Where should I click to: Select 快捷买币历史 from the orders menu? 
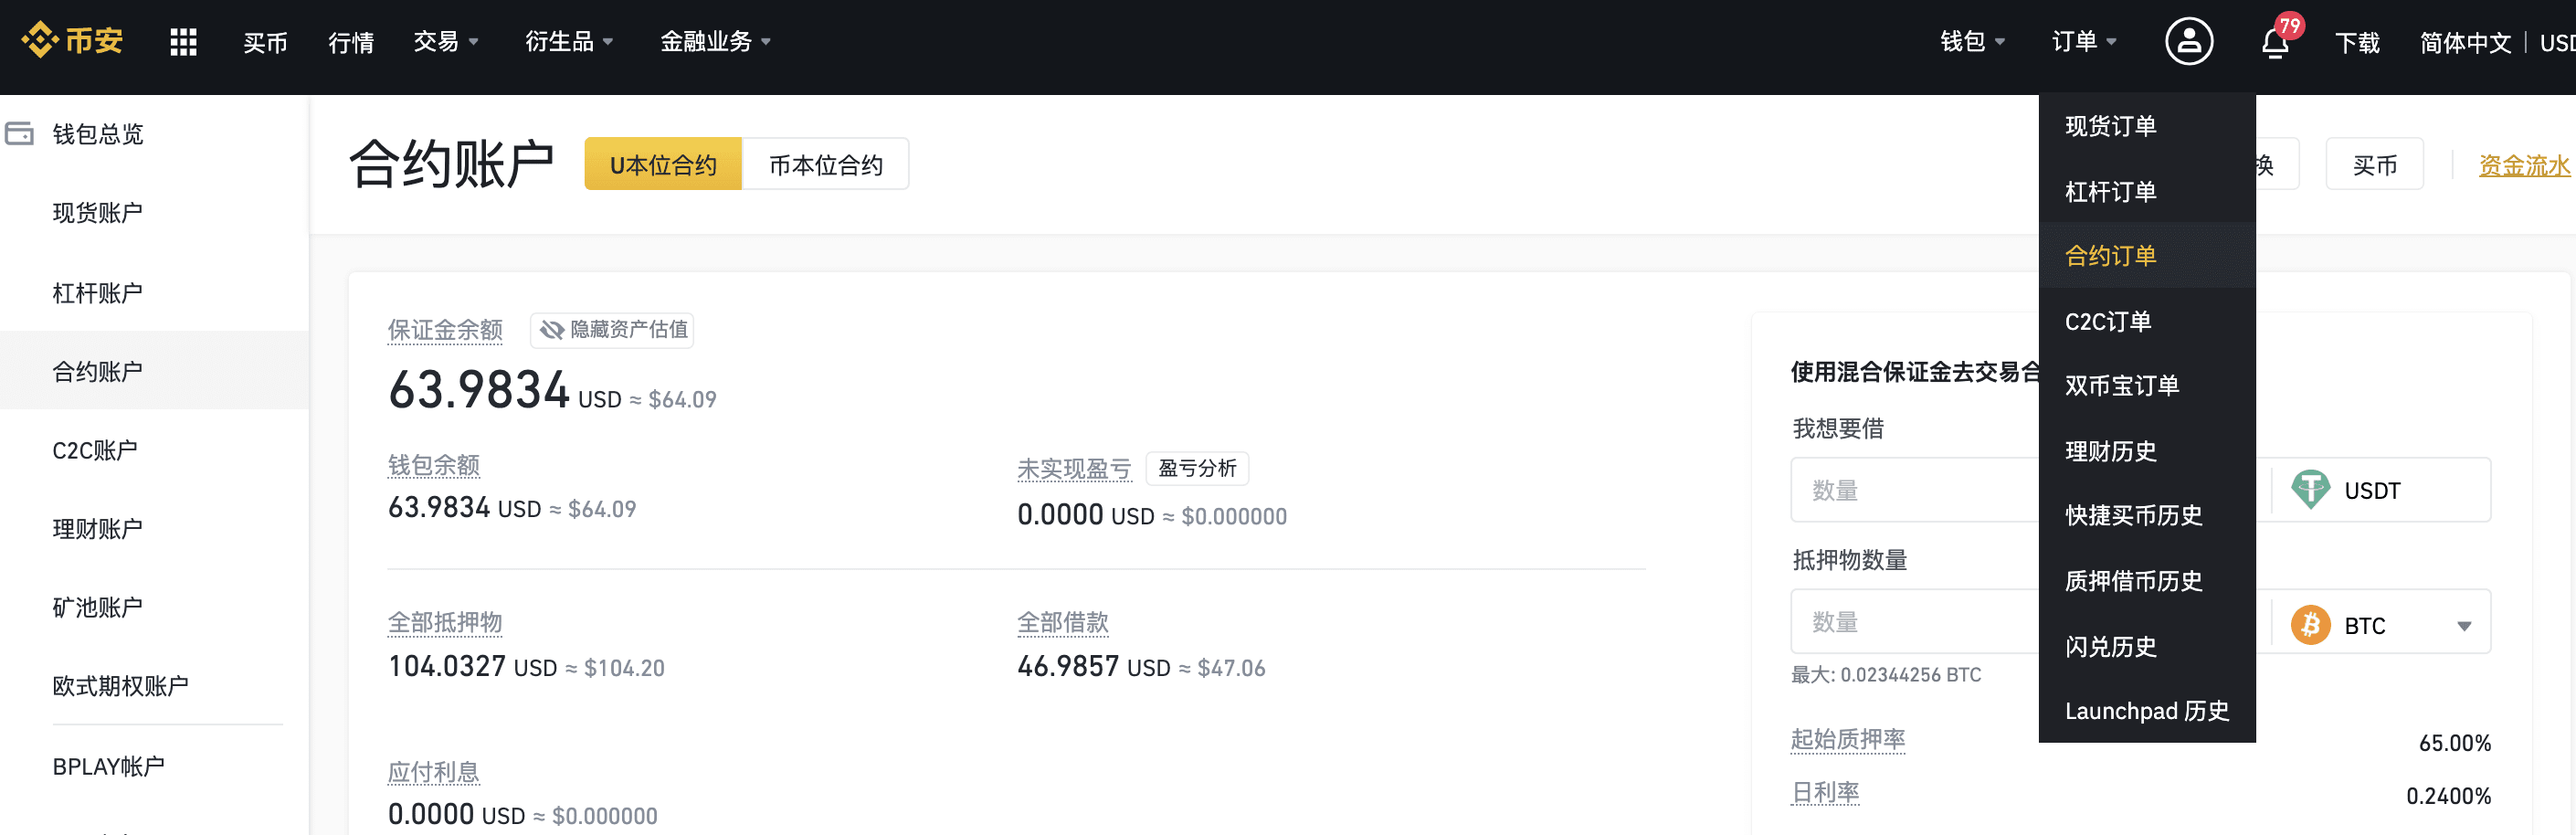point(2147,516)
